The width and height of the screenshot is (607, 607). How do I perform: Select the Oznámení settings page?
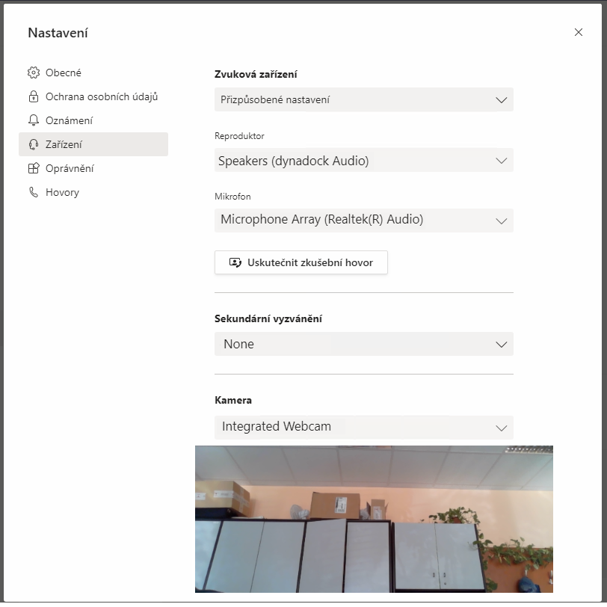tap(93, 120)
